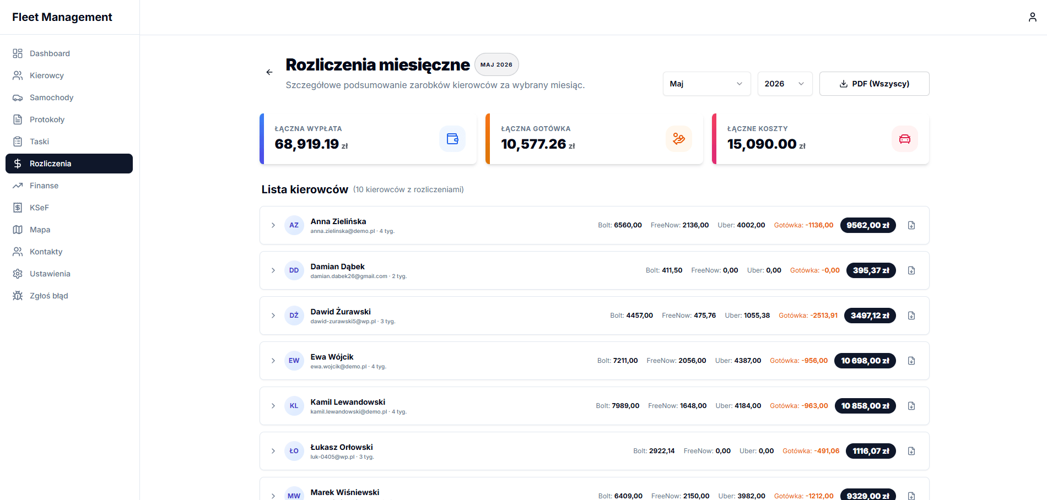This screenshot has width=1047, height=500.
Task: Click the hand-coins icon on Łączna gotówka card
Action: coord(679,139)
